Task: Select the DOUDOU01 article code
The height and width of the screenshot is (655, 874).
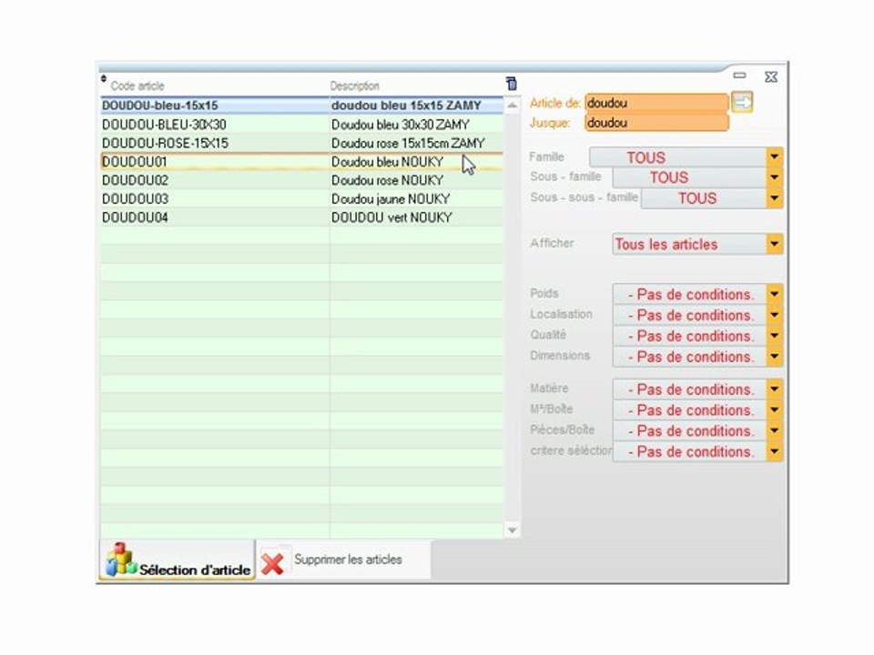Action: pyautogui.click(x=135, y=162)
